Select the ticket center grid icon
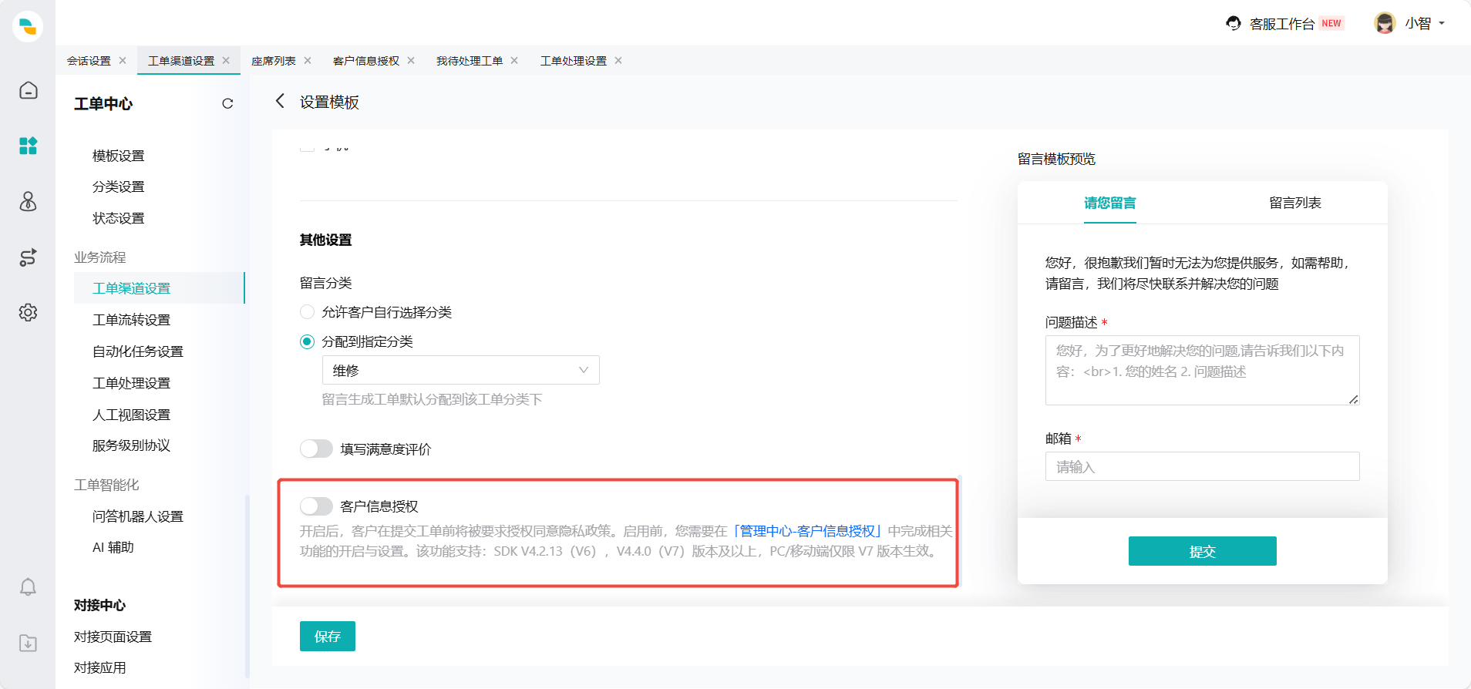The image size is (1471, 689). [29, 146]
